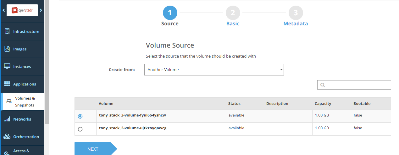Click the sidebar vertical scrollbar
The image size is (399, 155).
(x=47, y=63)
